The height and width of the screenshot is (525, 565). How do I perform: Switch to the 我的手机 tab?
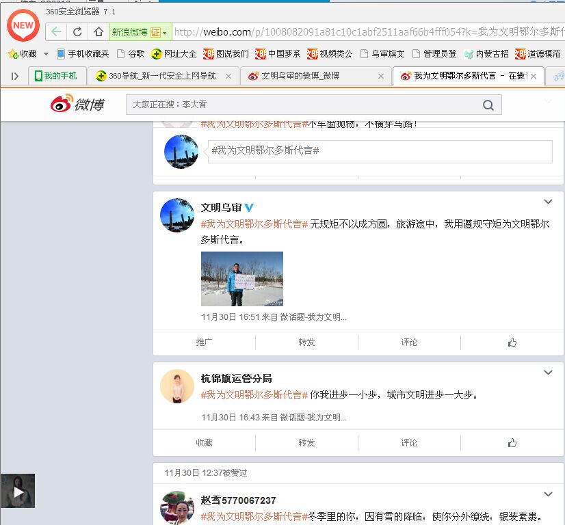56,76
